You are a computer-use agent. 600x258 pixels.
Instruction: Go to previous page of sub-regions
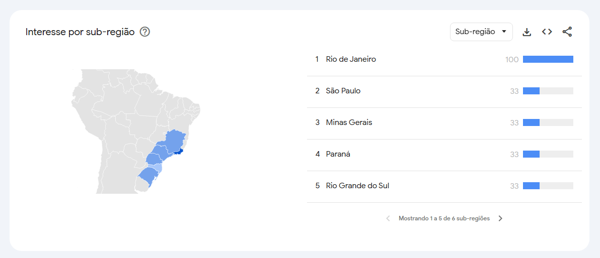(388, 219)
